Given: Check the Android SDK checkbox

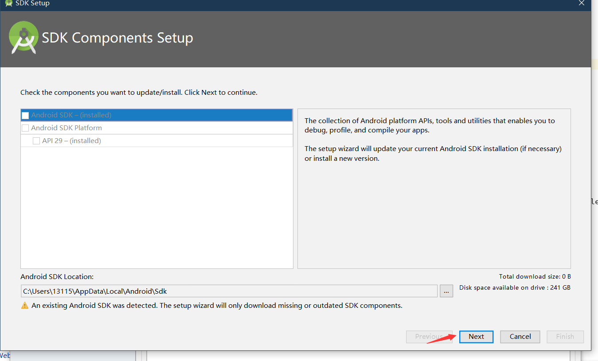Looking at the screenshot, I should pyautogui.click(x=25, y=115).
